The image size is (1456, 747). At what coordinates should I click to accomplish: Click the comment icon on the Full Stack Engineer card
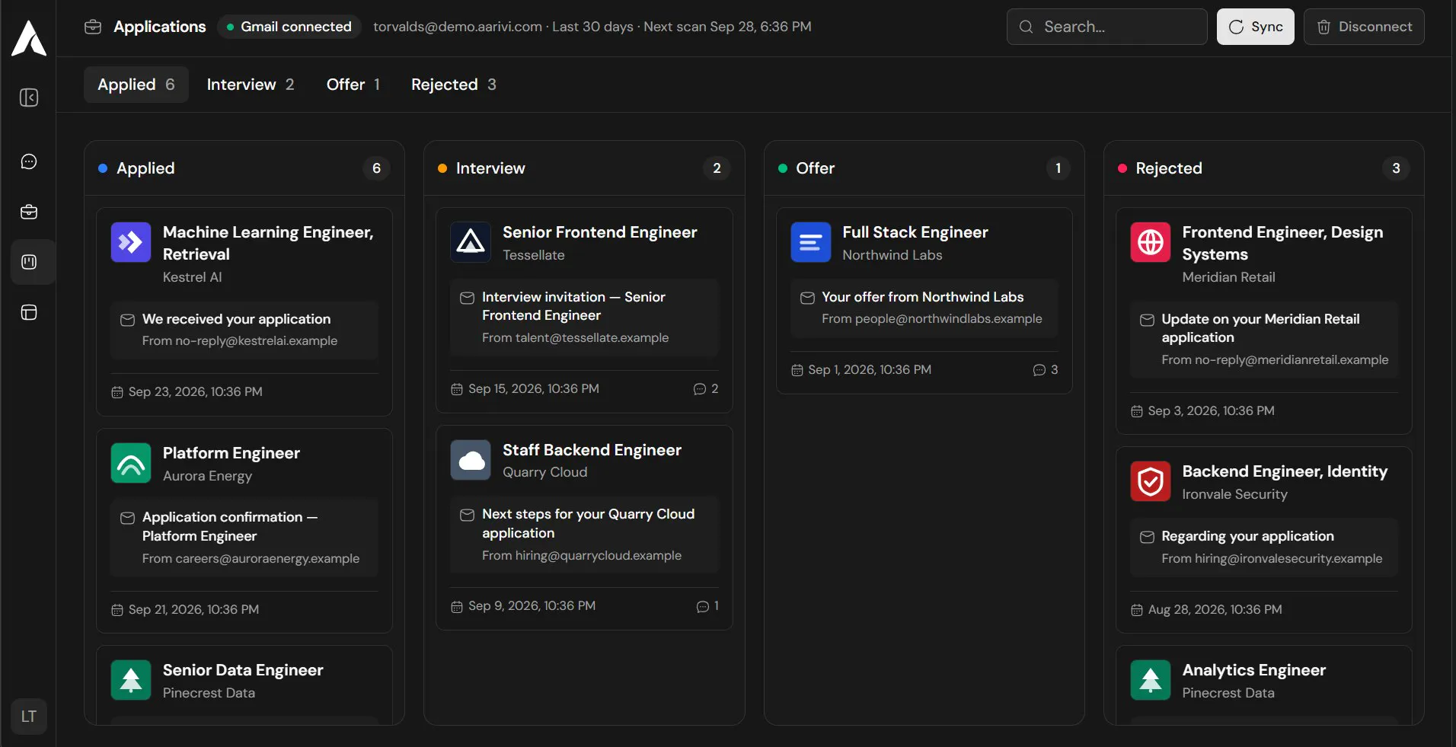[x=1039, y=370]
